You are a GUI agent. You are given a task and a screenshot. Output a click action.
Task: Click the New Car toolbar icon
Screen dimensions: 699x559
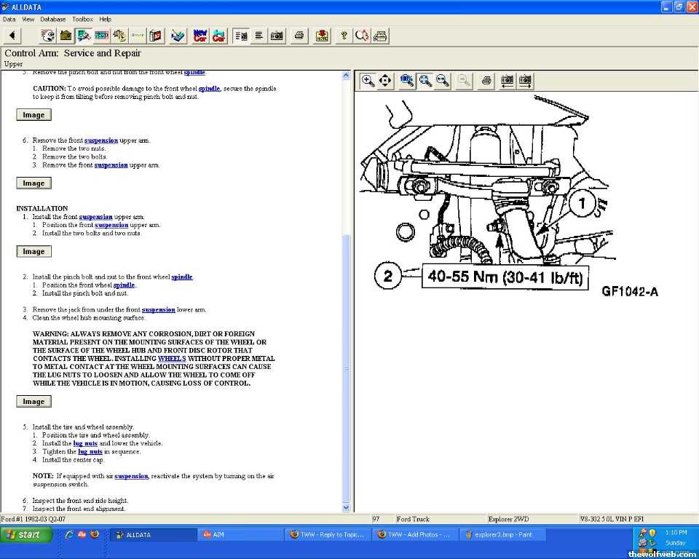[x=200, y=36]
